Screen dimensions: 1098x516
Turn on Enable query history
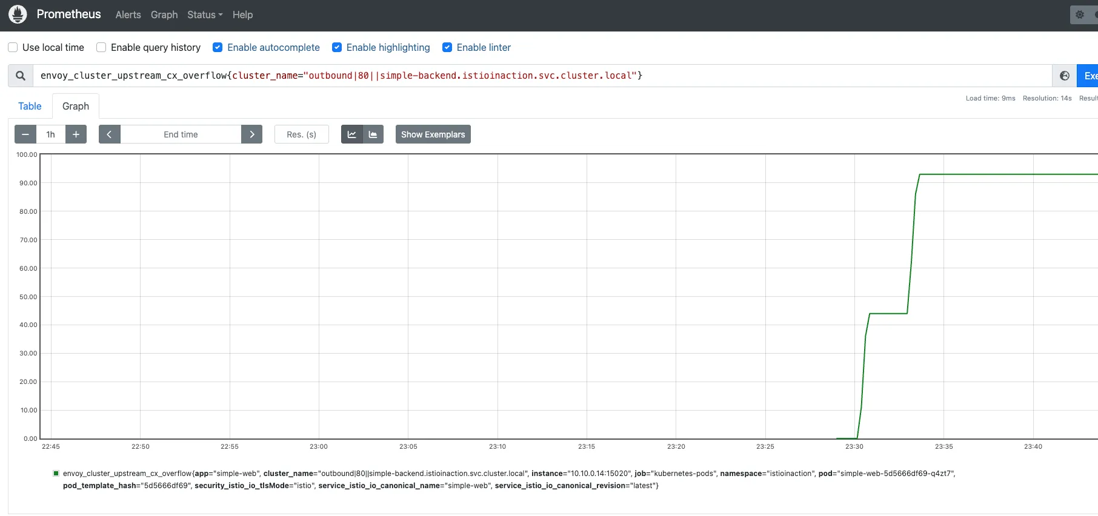101,47
